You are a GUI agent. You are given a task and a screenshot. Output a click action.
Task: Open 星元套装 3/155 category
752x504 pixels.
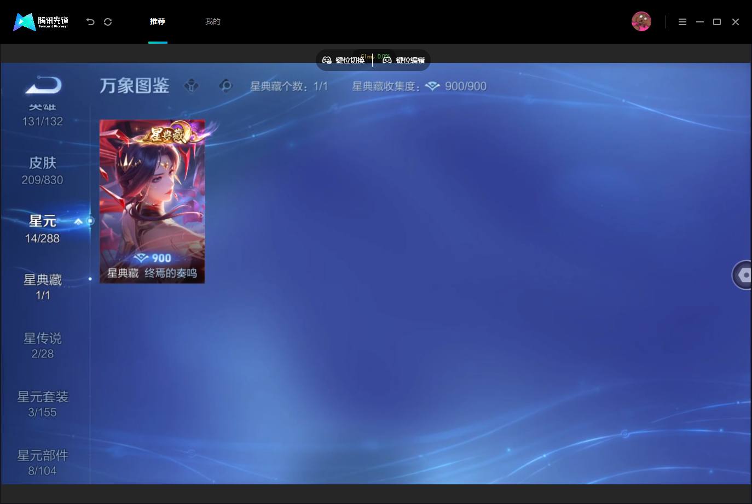pos(43,404)
